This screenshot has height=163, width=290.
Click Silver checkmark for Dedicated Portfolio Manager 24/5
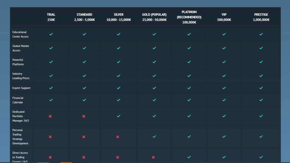pyautogui.click(x=119, y=116)
